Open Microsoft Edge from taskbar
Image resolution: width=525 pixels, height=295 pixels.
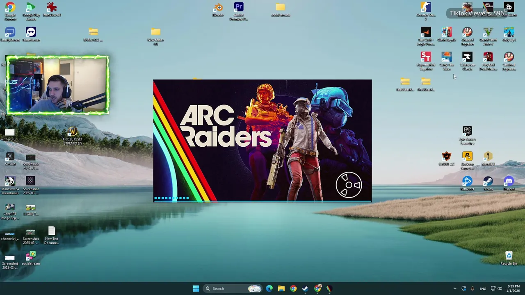pos(269,288)
